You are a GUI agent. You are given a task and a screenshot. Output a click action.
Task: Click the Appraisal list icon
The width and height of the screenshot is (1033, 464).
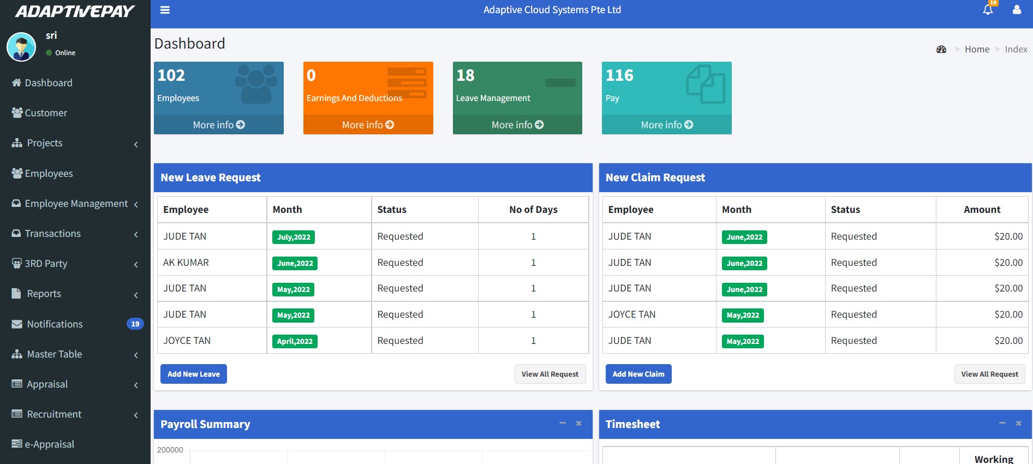click(17, 384)
